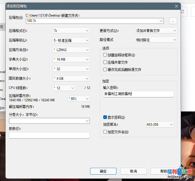Open the archive format 7z dropdown
Screen dimensions: 195x181
(71, 31)
